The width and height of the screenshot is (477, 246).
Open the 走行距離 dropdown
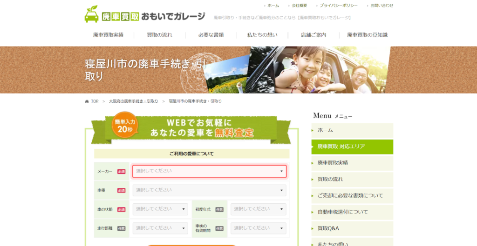pos(160,228)
